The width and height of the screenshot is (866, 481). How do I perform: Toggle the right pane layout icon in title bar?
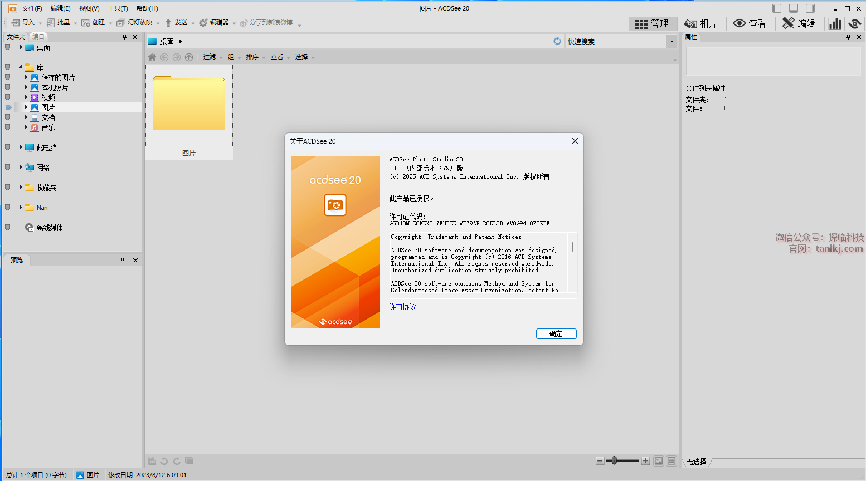[x=810, y=8]
